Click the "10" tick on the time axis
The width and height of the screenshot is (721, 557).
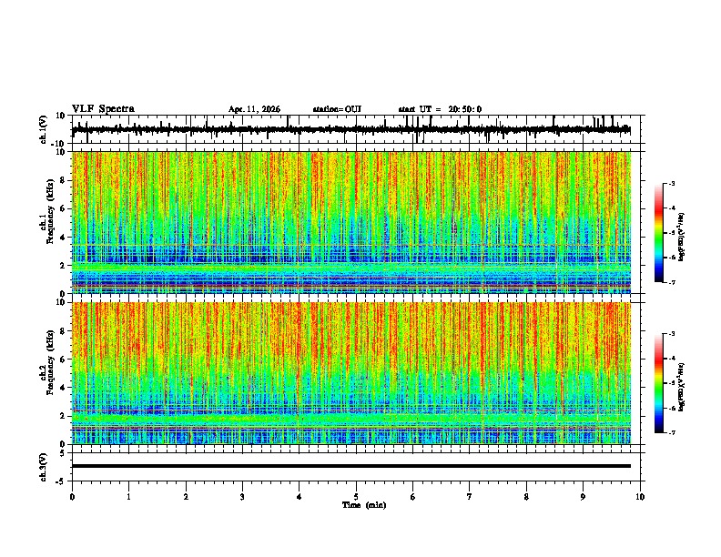(640, 497)
